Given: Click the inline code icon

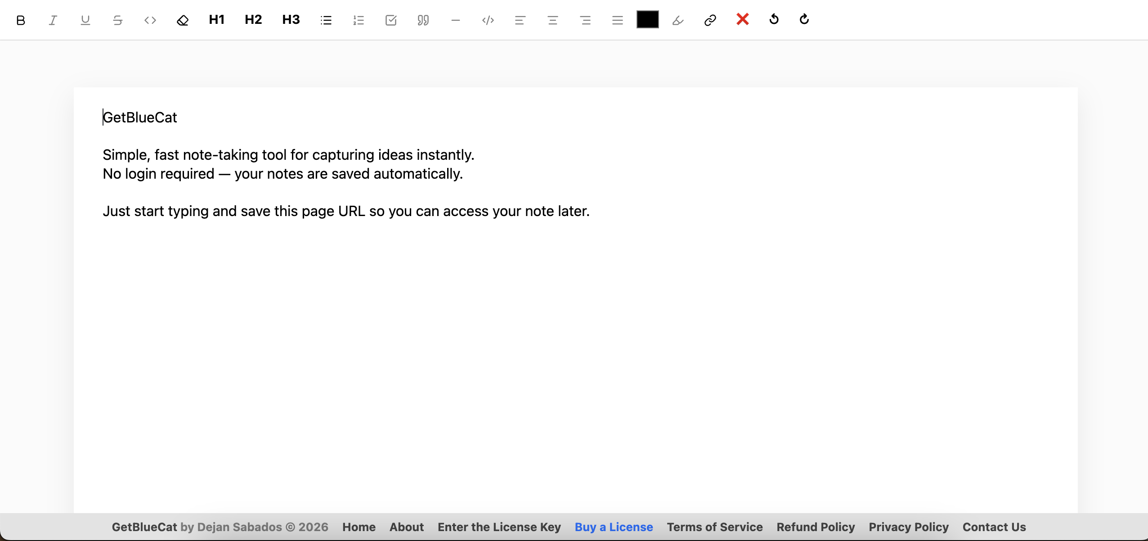Looking at the screenshot, I should coord(150,20).
